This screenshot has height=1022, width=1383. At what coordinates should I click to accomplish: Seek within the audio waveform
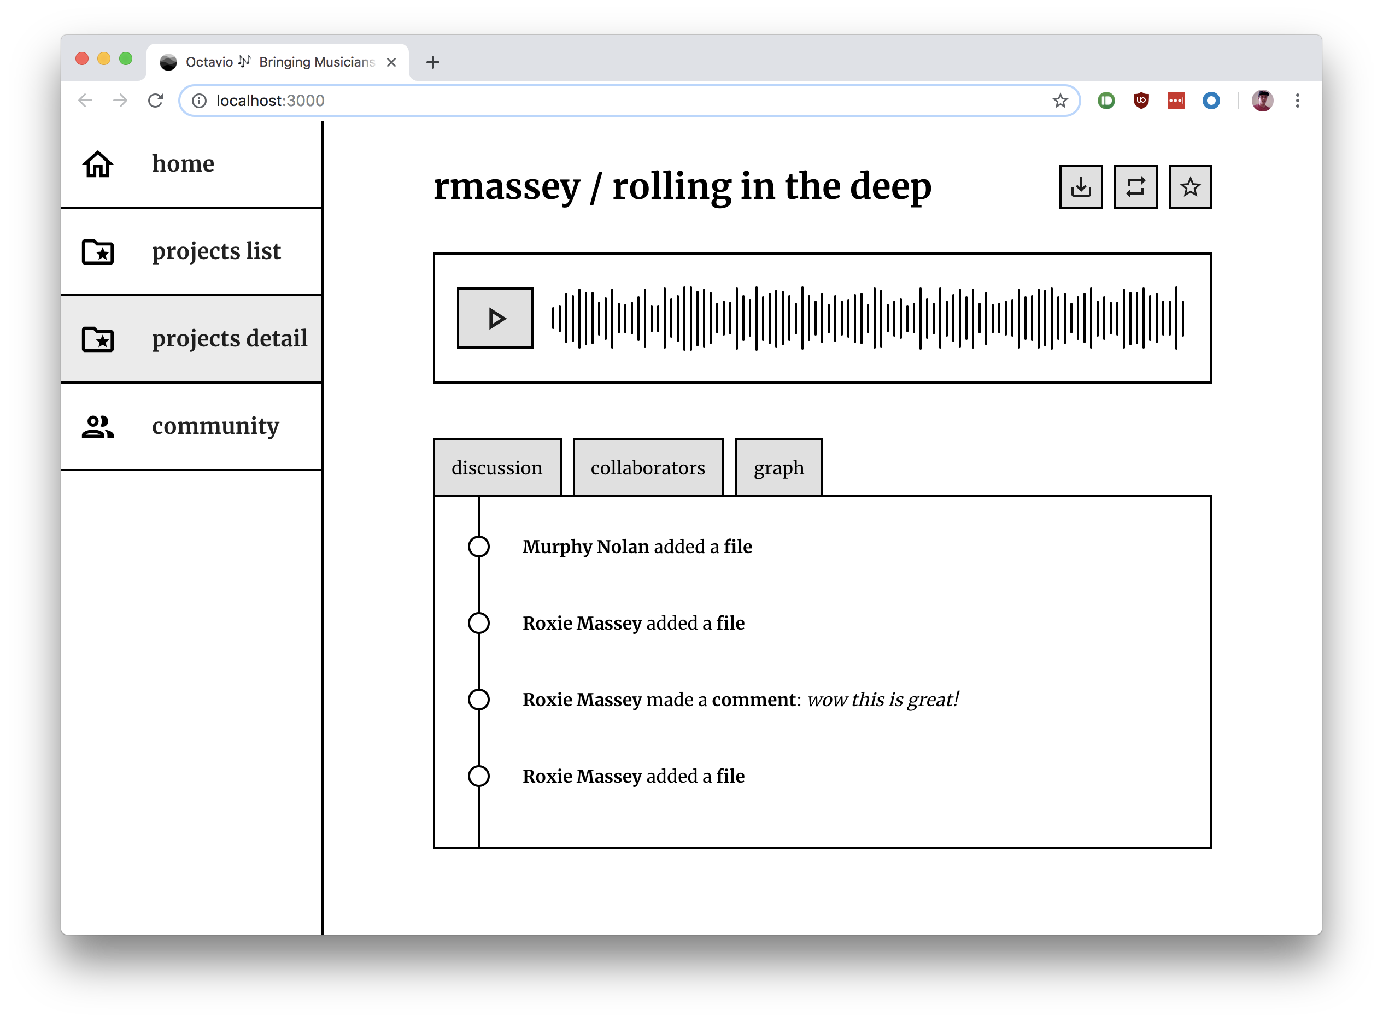pos(866,318)
